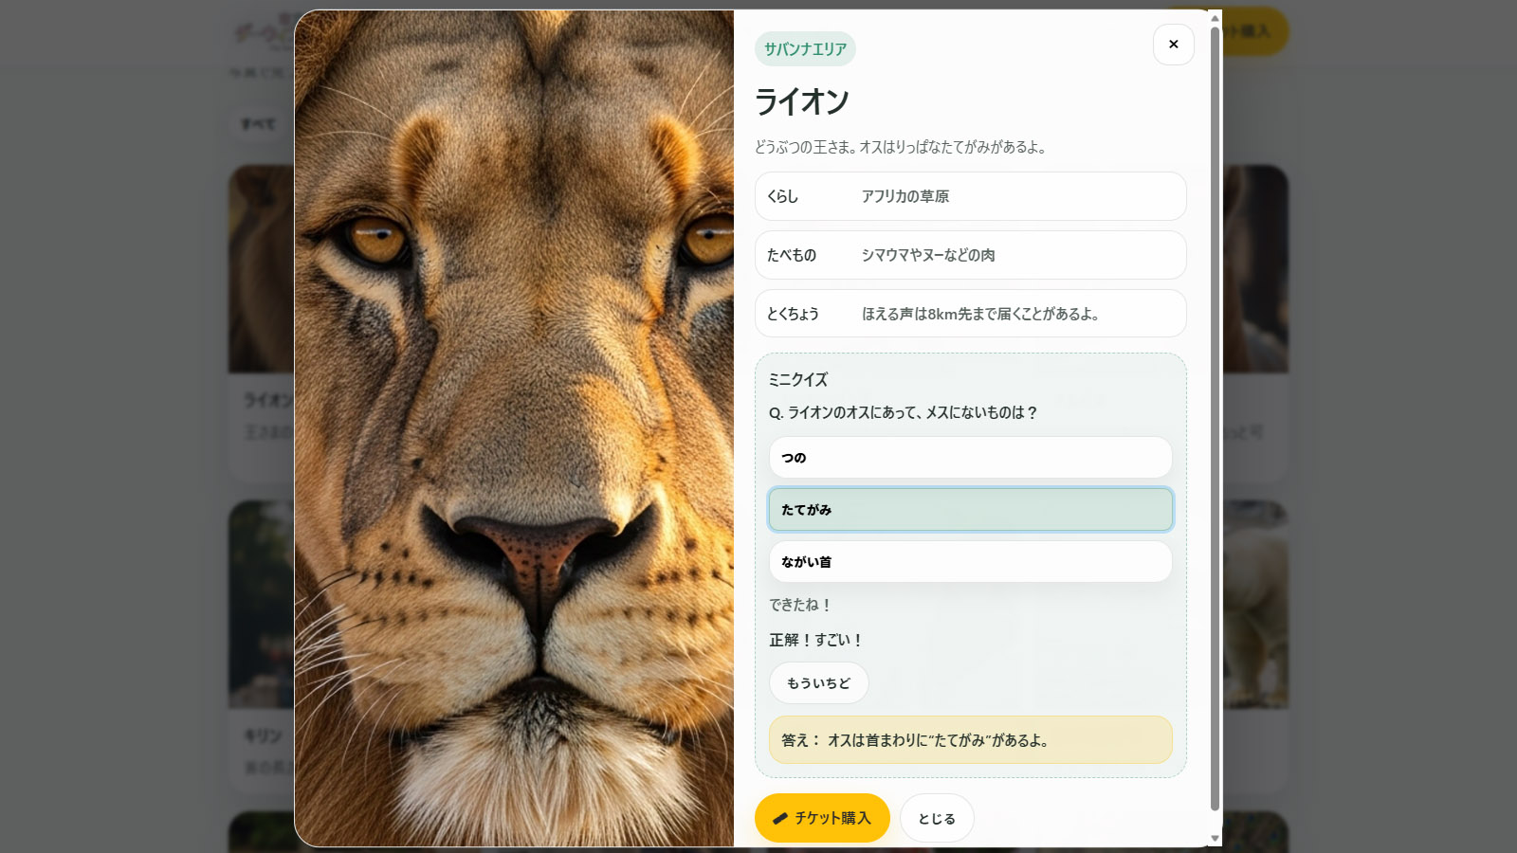Click the scrollbar down arrow

tap(1215, 839)
